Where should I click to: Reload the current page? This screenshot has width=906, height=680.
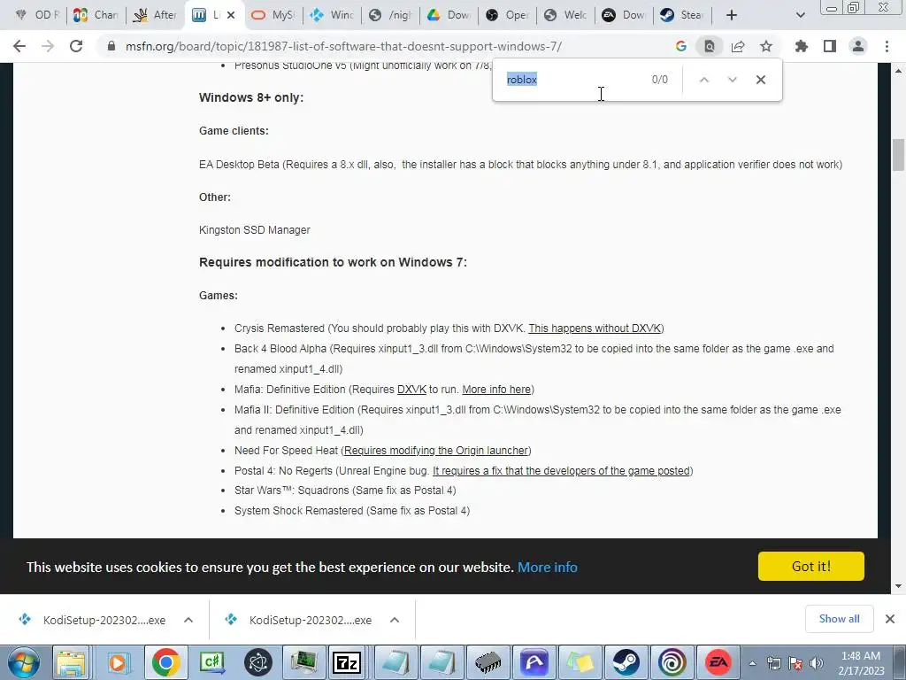[x=76, y=46]
